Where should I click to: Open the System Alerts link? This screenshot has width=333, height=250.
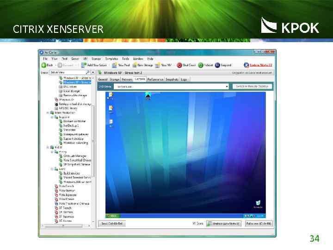tap(260, 65)
